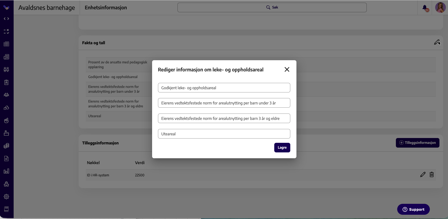448x219 pixels.
Task: Open the person at desk icon in the sidebar
Action: coord(6,133)
